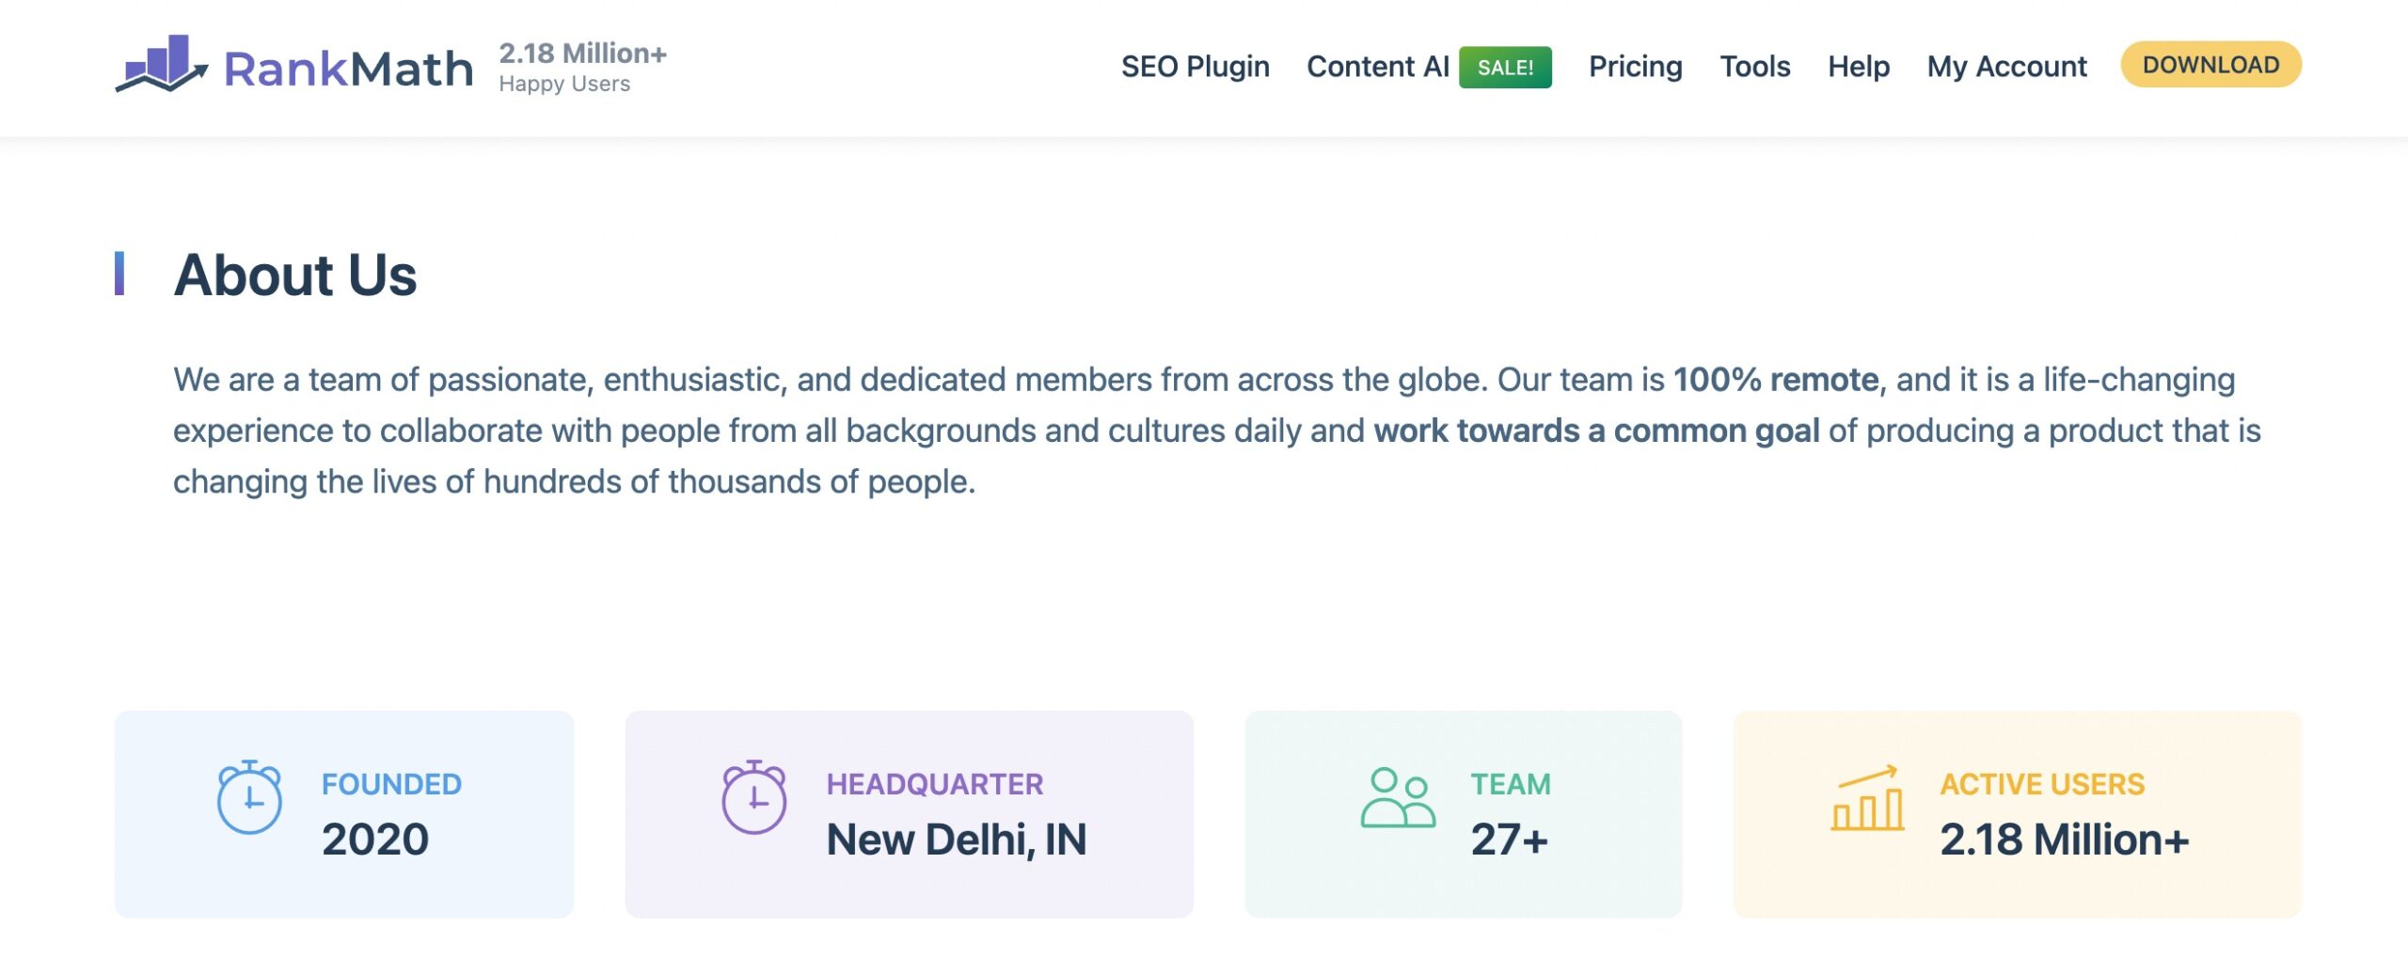The width and height of the screenshot is (2408, 973).
Task: Go to the Pricing page
Action: click(x=1635, y=67)
